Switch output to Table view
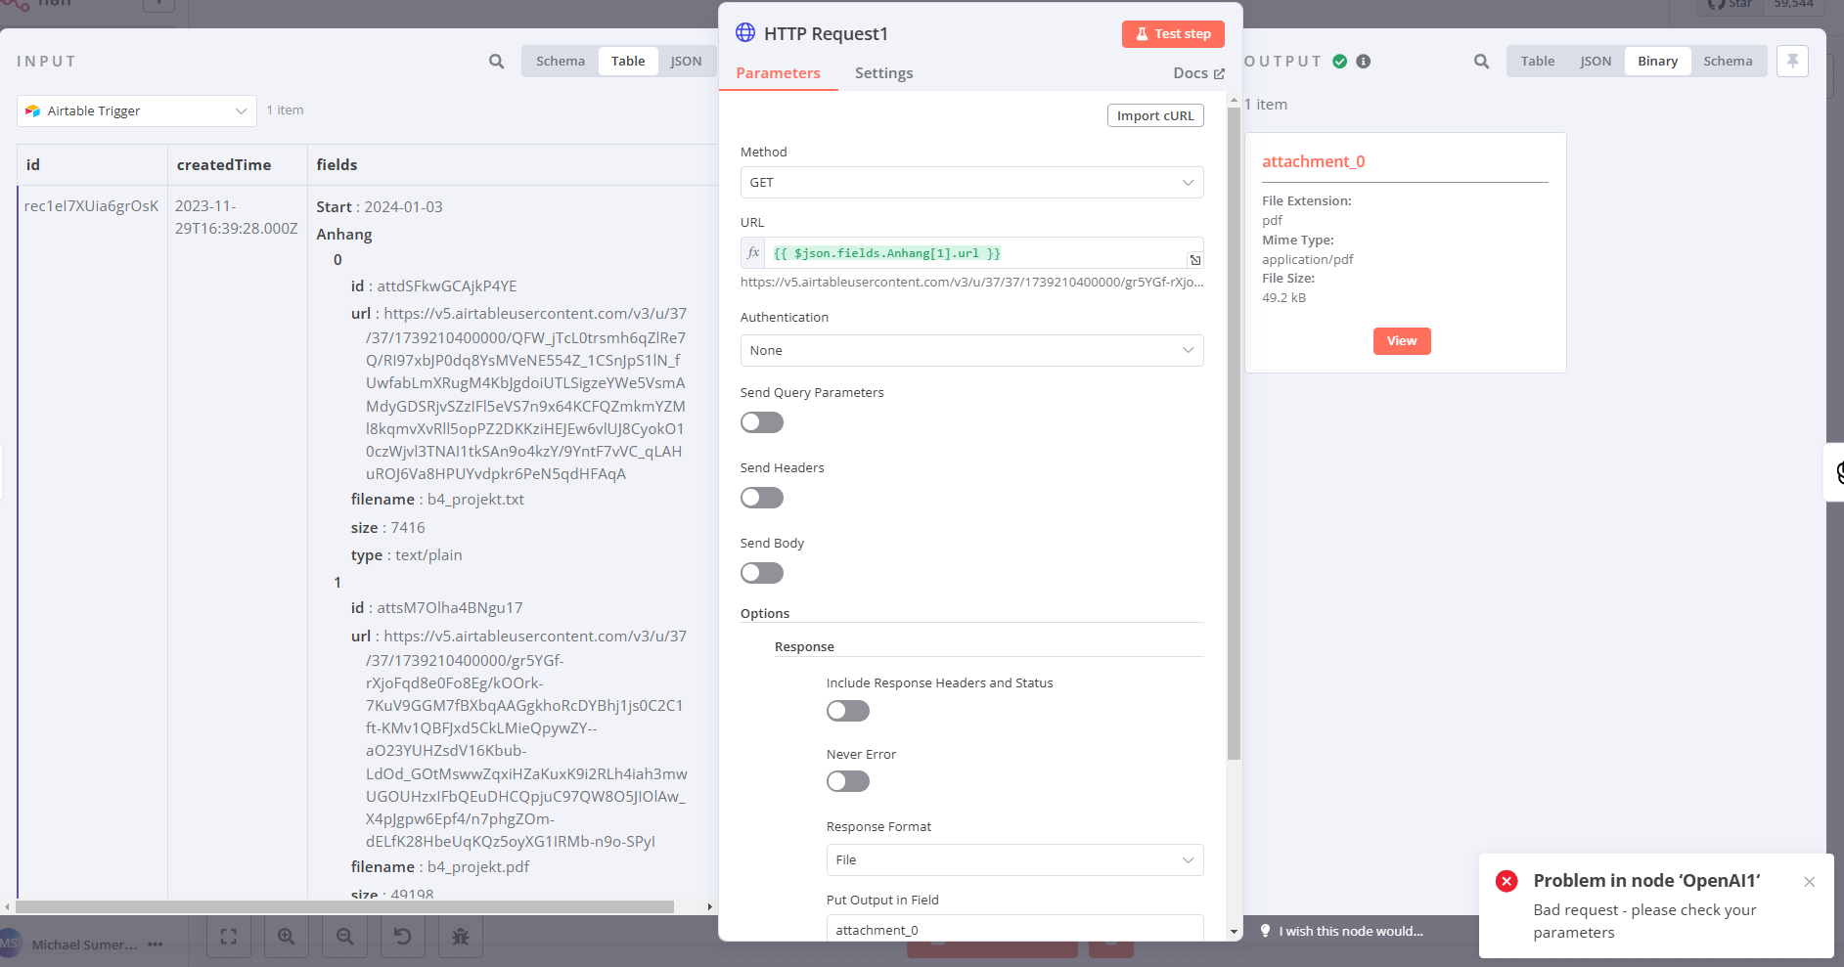This screenshot has height=967, width=1844. point(1538,61)
